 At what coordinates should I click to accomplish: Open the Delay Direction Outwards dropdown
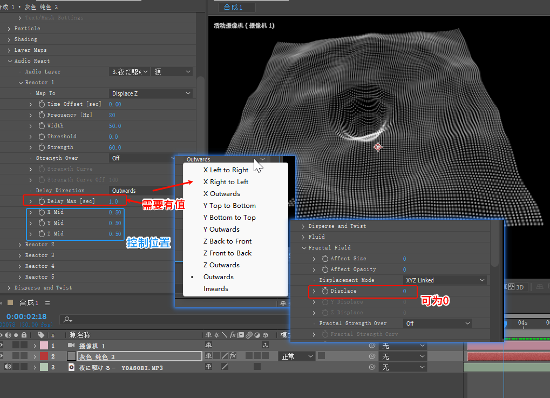[x=142, y=191]
